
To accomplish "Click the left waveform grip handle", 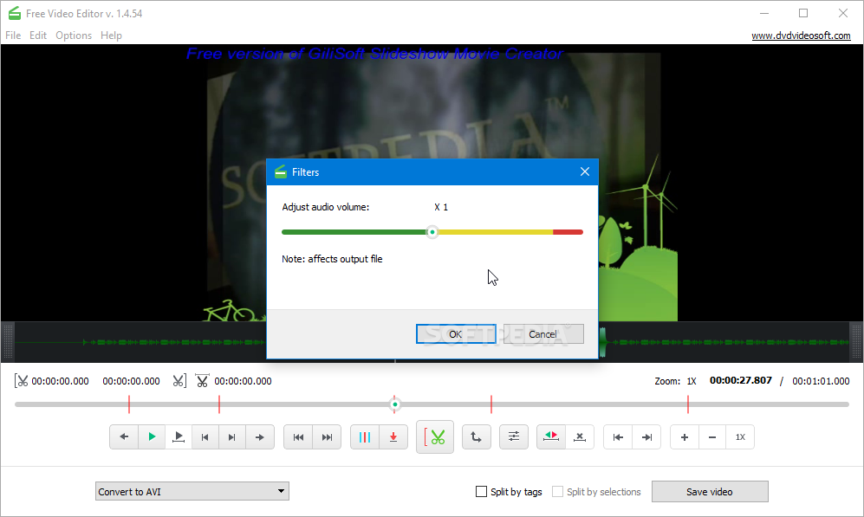I will point(8,342).
